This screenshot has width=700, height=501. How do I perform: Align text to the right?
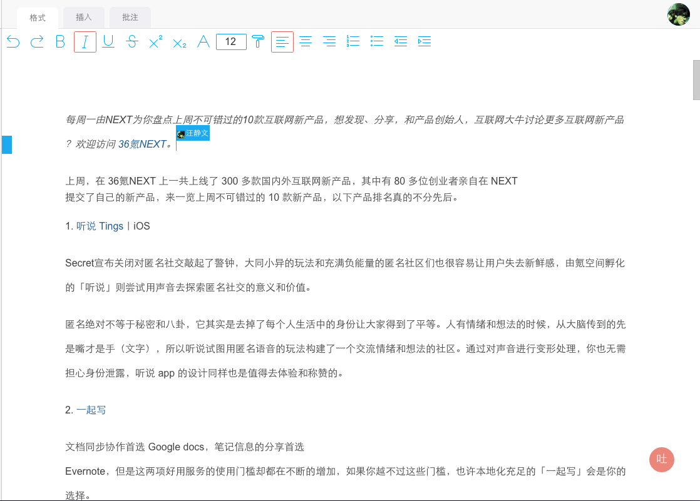pos(329,42)
